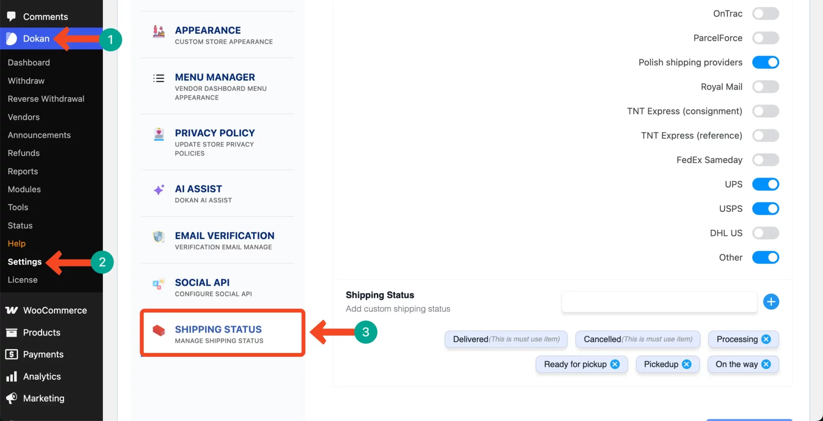
Task: Click the blue plus add status button
Action: click(x=771, y=302)
